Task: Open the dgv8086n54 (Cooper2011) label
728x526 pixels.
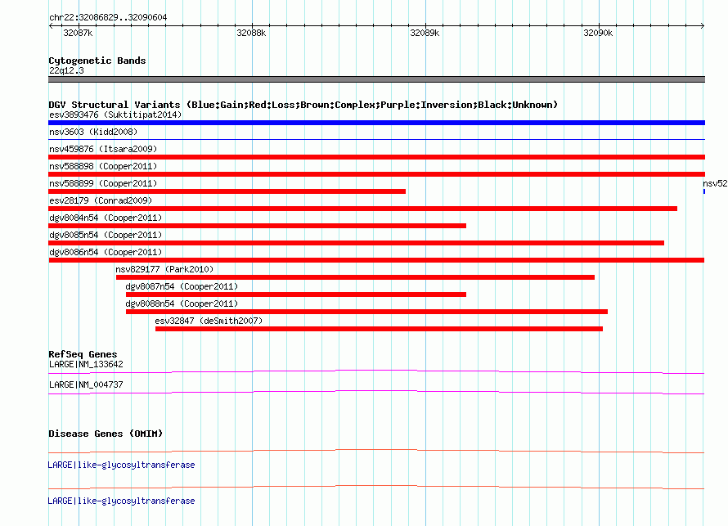Action: point(106,252)
